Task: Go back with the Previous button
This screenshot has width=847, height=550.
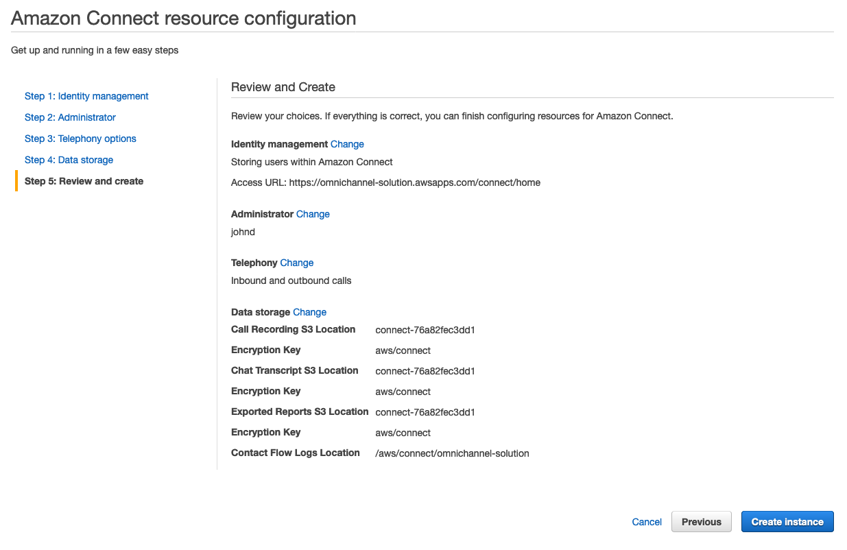Action: [x=702, y=522]
